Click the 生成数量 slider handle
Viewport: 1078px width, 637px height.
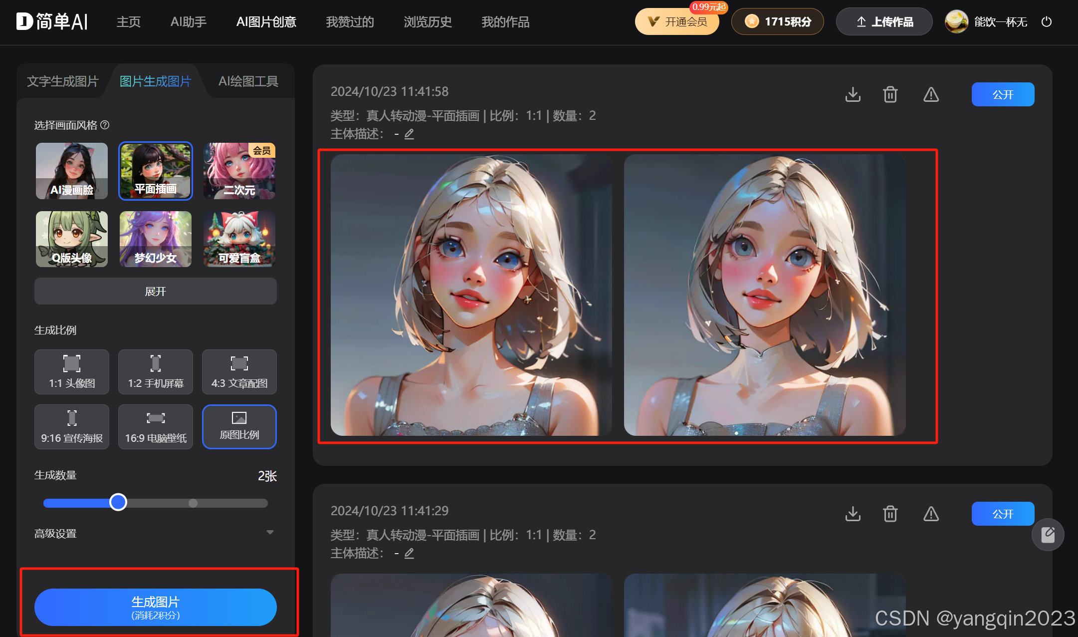[118, 502]
